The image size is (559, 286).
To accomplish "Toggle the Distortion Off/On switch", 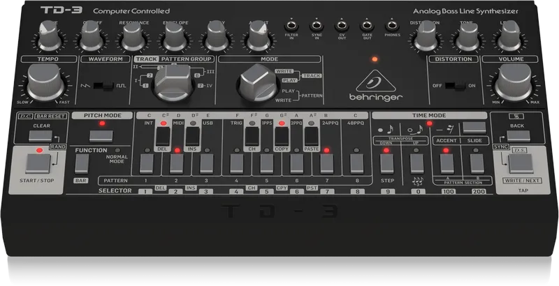I will 456,86.
